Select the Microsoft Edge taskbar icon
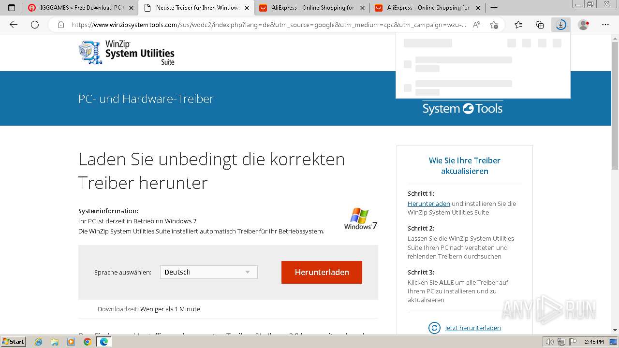 click(x=103, y=342)
